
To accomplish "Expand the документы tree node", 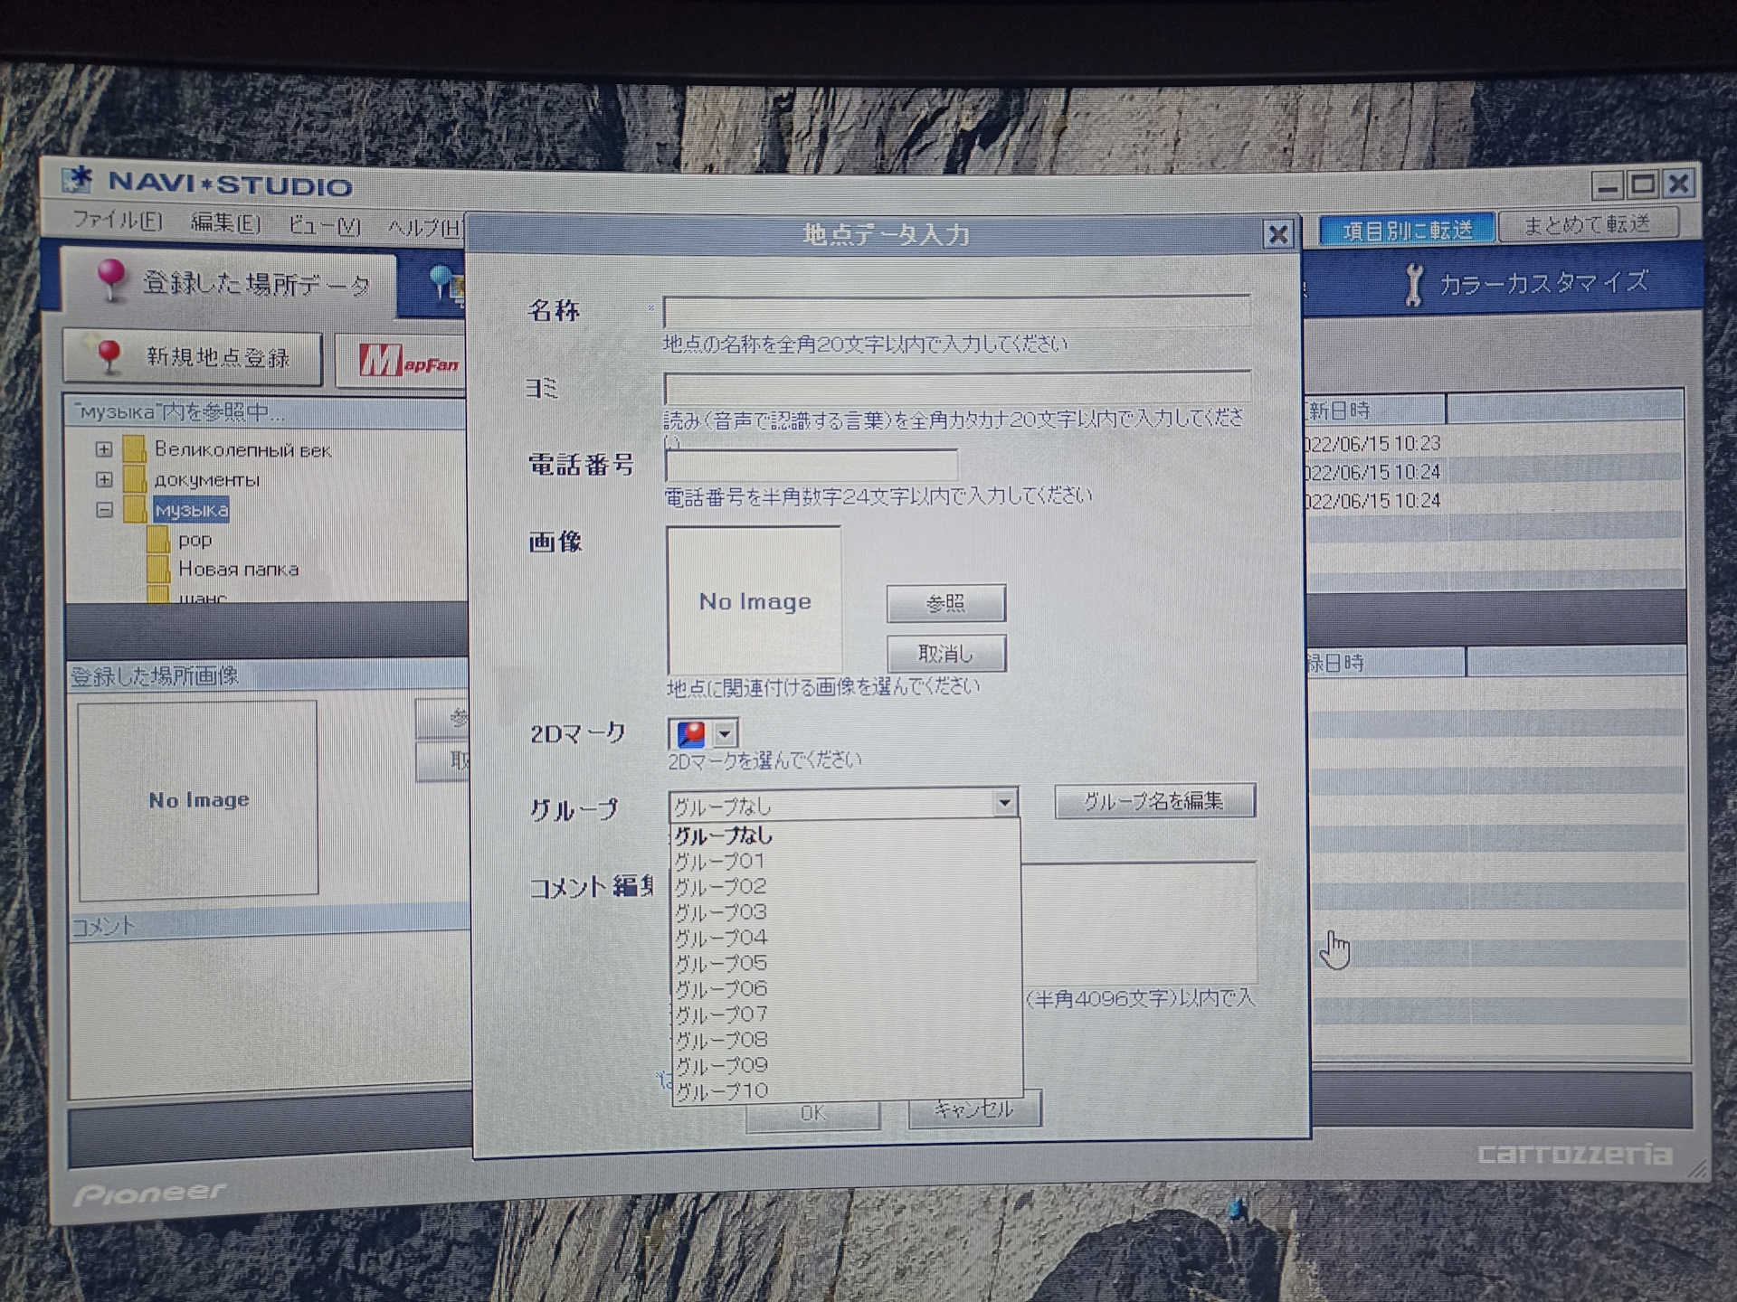I will [104, 479].
